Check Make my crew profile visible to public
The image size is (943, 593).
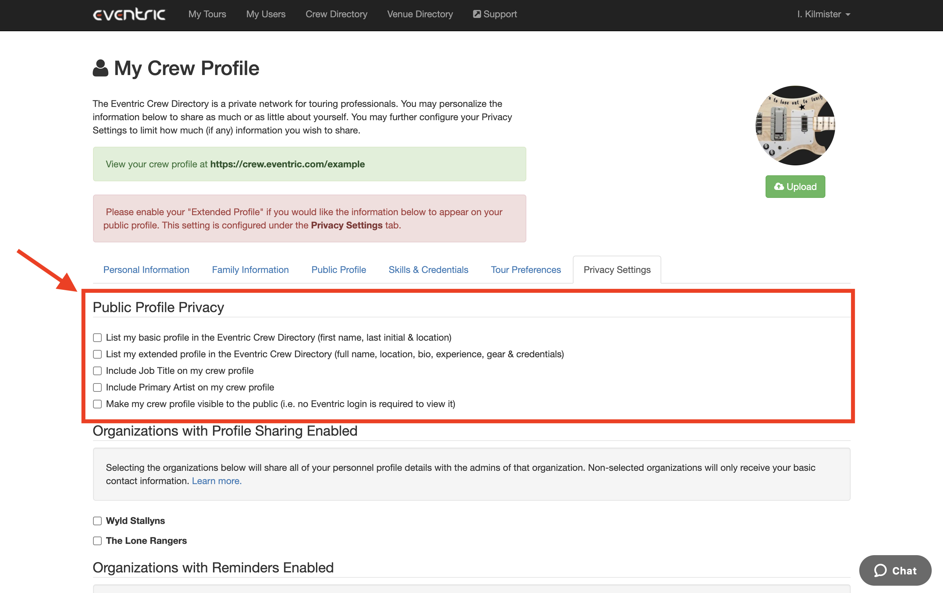[97, 404]
